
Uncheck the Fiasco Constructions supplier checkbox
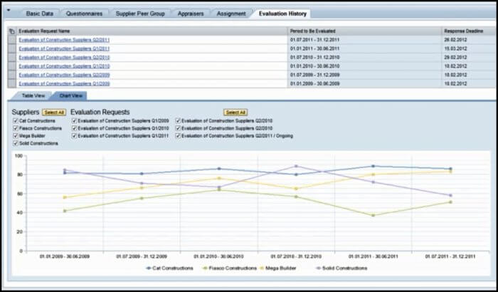(x=15, y=128)
